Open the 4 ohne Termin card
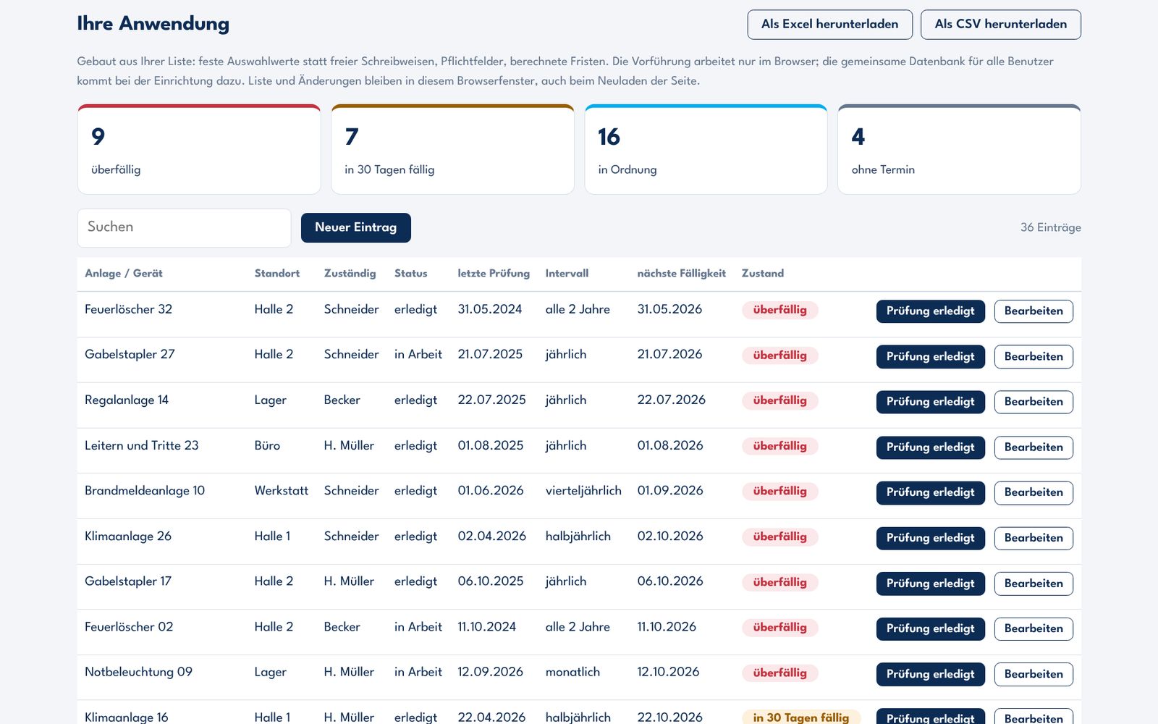Viewport: 1158px width, 724px height. click(959, 149)
